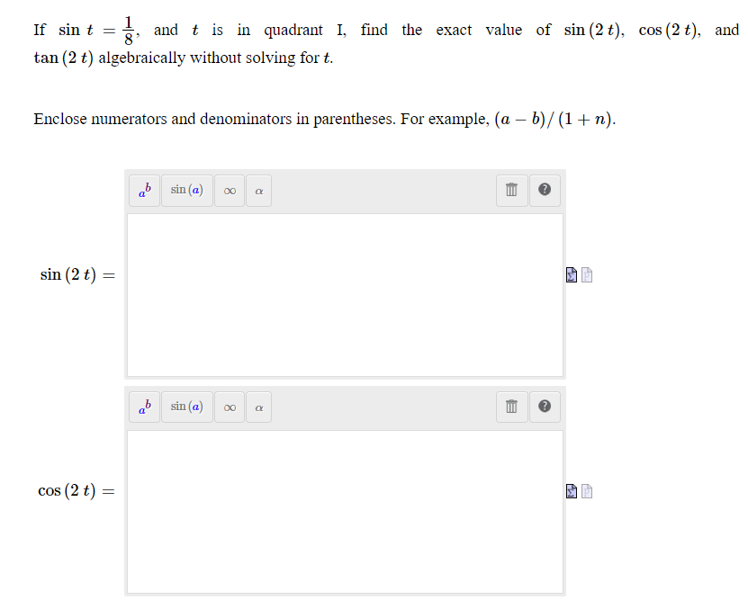Insert a trig function using sin(a) button for sin(2t)
The image size is (748, 600).
click(x=187, y=190)
